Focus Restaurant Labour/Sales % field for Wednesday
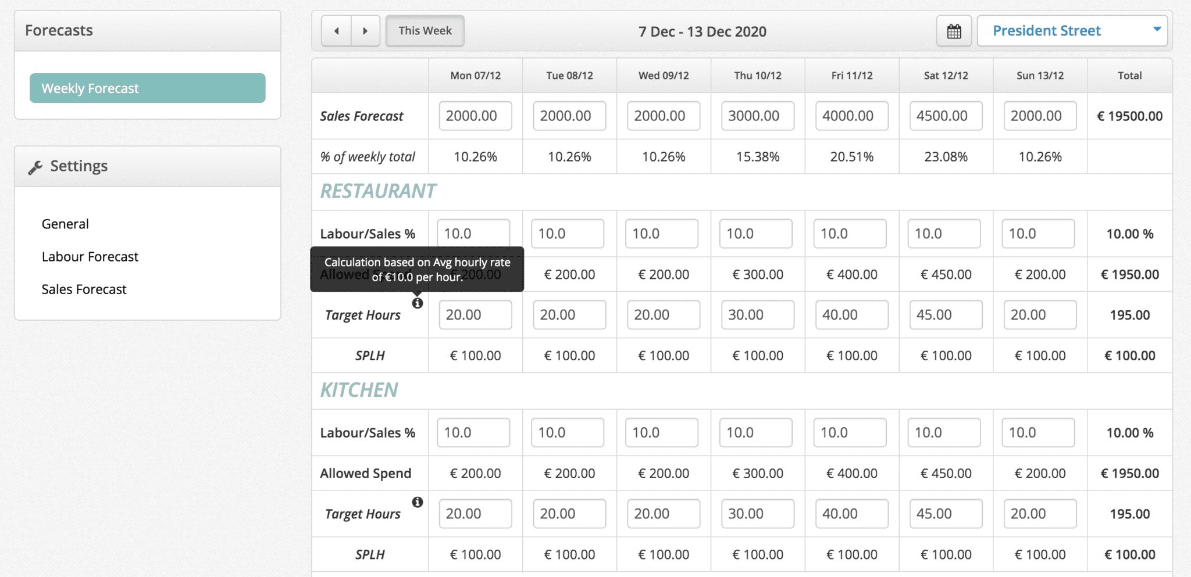This screenshot has height=577, width=1191. click(661, 234)
